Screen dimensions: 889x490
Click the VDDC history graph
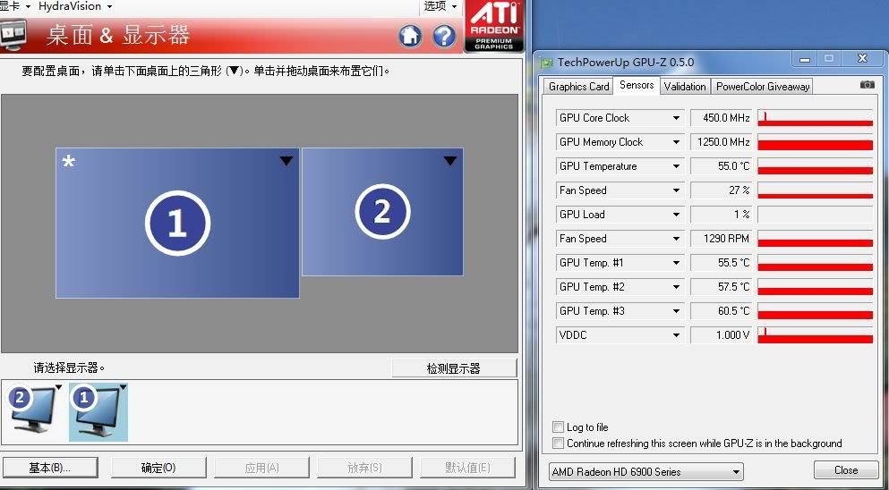[815, 335]
